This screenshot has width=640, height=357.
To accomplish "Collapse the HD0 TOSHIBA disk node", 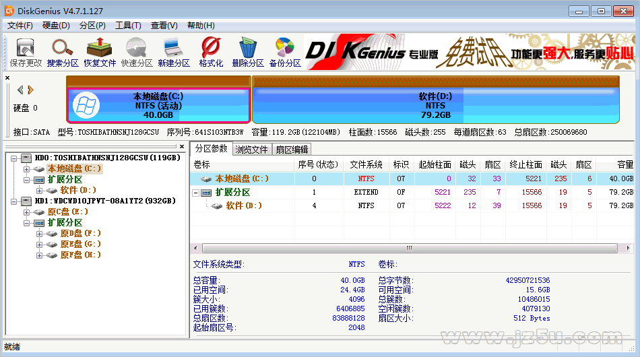I will (14, 158).
